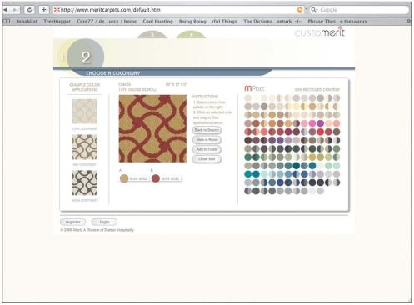Pick the bright magenta palette swatch
This screenshot has height=305, width=414.
(x=312, y=123)
